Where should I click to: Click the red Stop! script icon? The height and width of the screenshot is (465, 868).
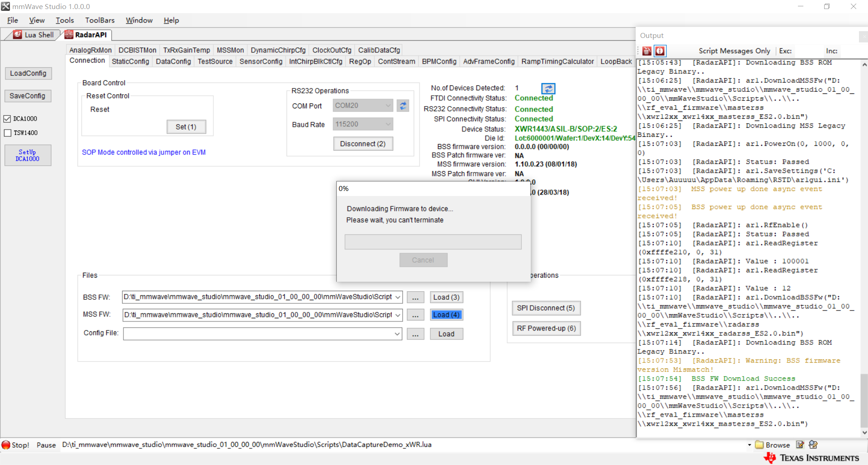6,445
